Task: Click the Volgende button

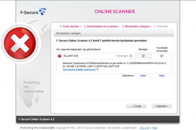Action: click(x=162, y=106)
